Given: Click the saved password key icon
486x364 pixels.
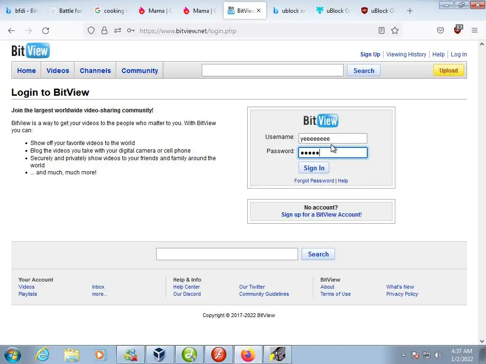Looking at the screenshot, I should 131,30.
